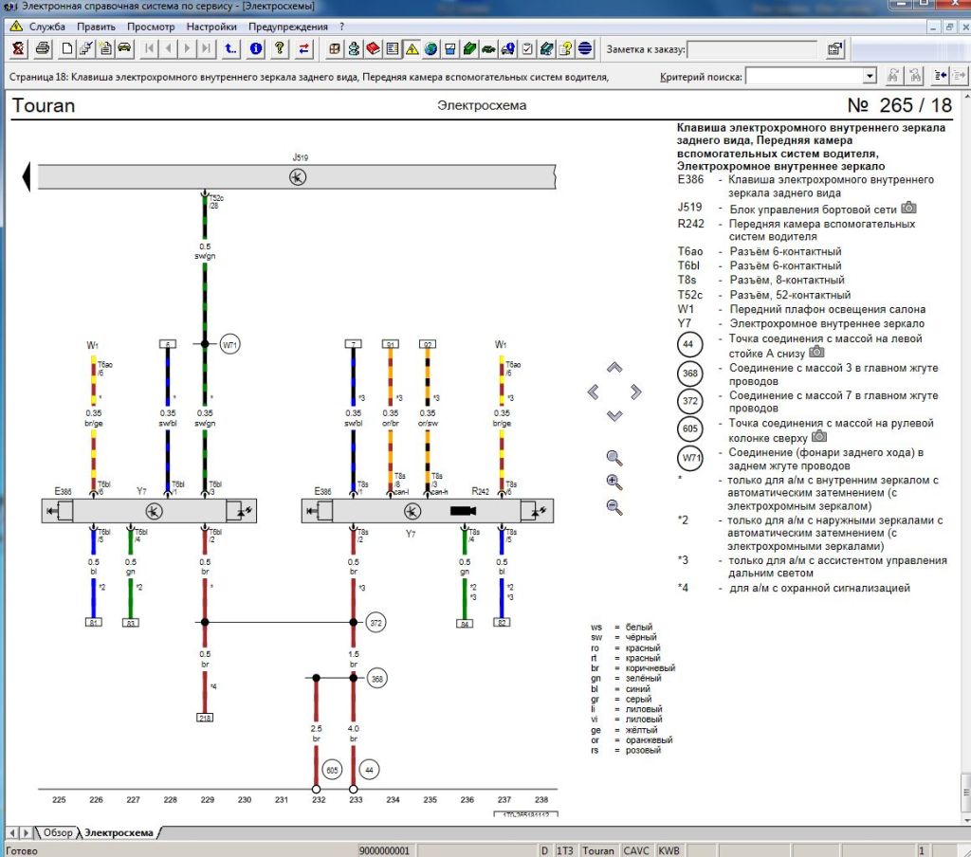Viewport: 971px width, 857px height.
Task: Click the plain magnifier icon above zoom in
Action: tap(614, 458)
